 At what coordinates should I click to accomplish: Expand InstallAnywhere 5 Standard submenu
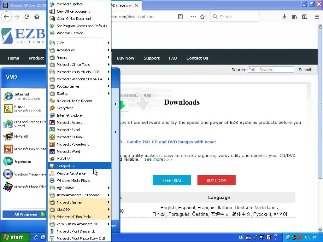79,195
